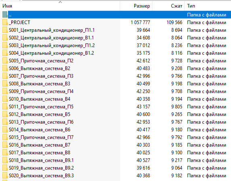This screenshot has height=181, width=231.
Task: Select S011_Приточная_система_П5 folder
Action: pos(41,107)
